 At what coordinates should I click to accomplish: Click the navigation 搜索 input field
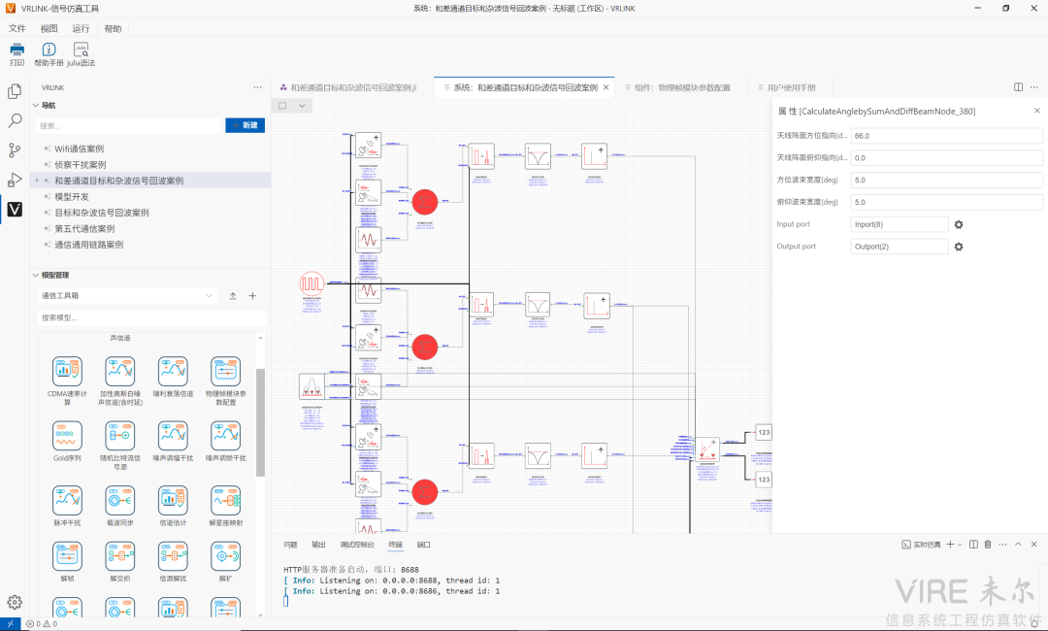(x=128, y=125)
